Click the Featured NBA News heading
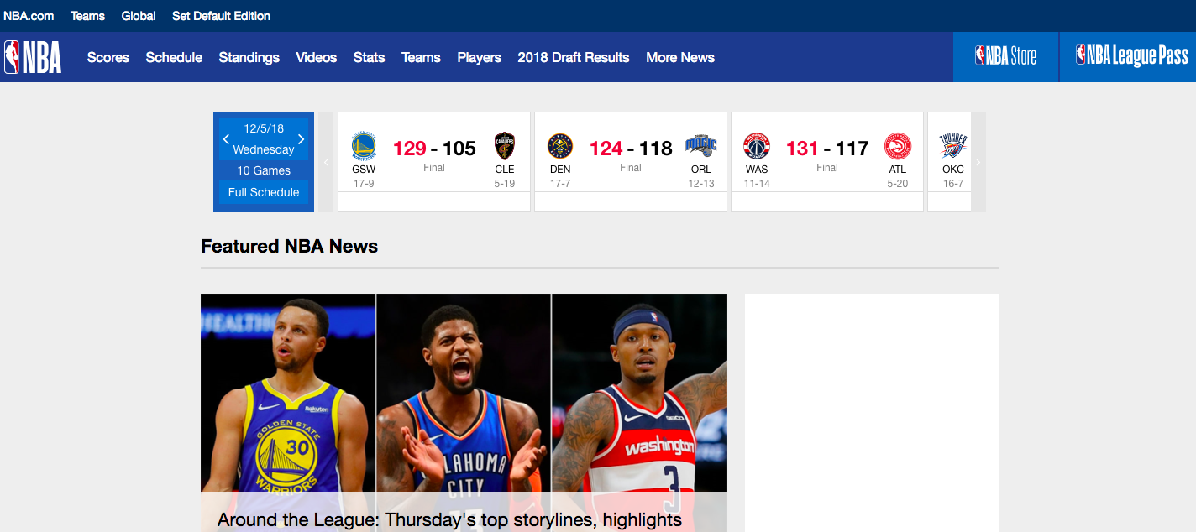 (x=290, y=246)
